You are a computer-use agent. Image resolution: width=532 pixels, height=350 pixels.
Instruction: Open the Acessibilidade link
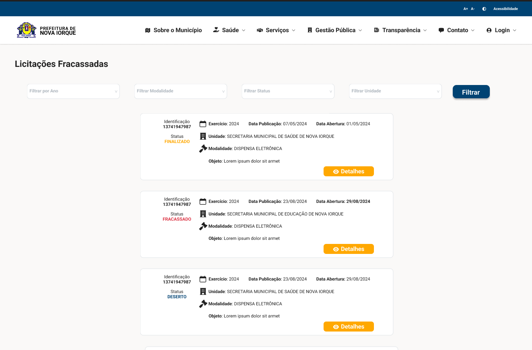click(505, 9)
